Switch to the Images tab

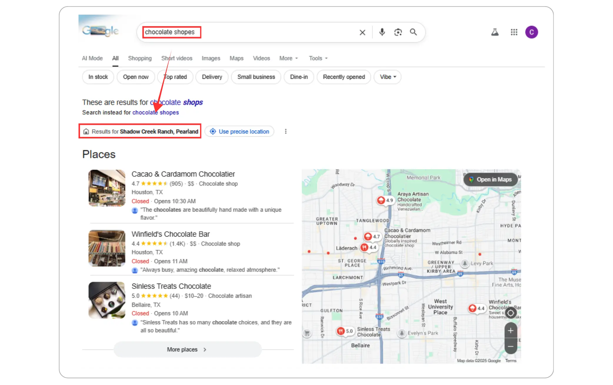211,58
